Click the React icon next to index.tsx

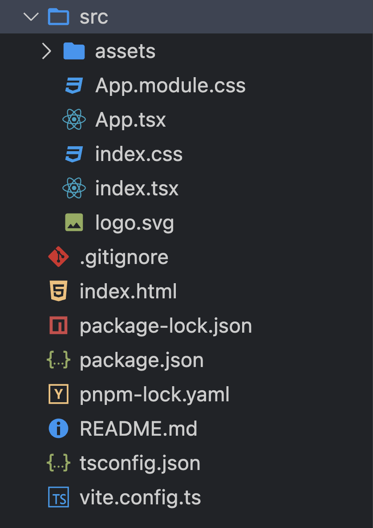click(x=74, y=189)
